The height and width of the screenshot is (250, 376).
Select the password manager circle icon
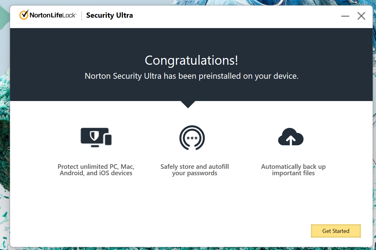tap(192, 138)
